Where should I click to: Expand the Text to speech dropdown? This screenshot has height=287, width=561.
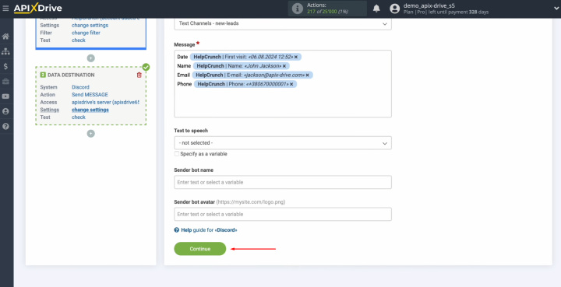pos(283,143)
